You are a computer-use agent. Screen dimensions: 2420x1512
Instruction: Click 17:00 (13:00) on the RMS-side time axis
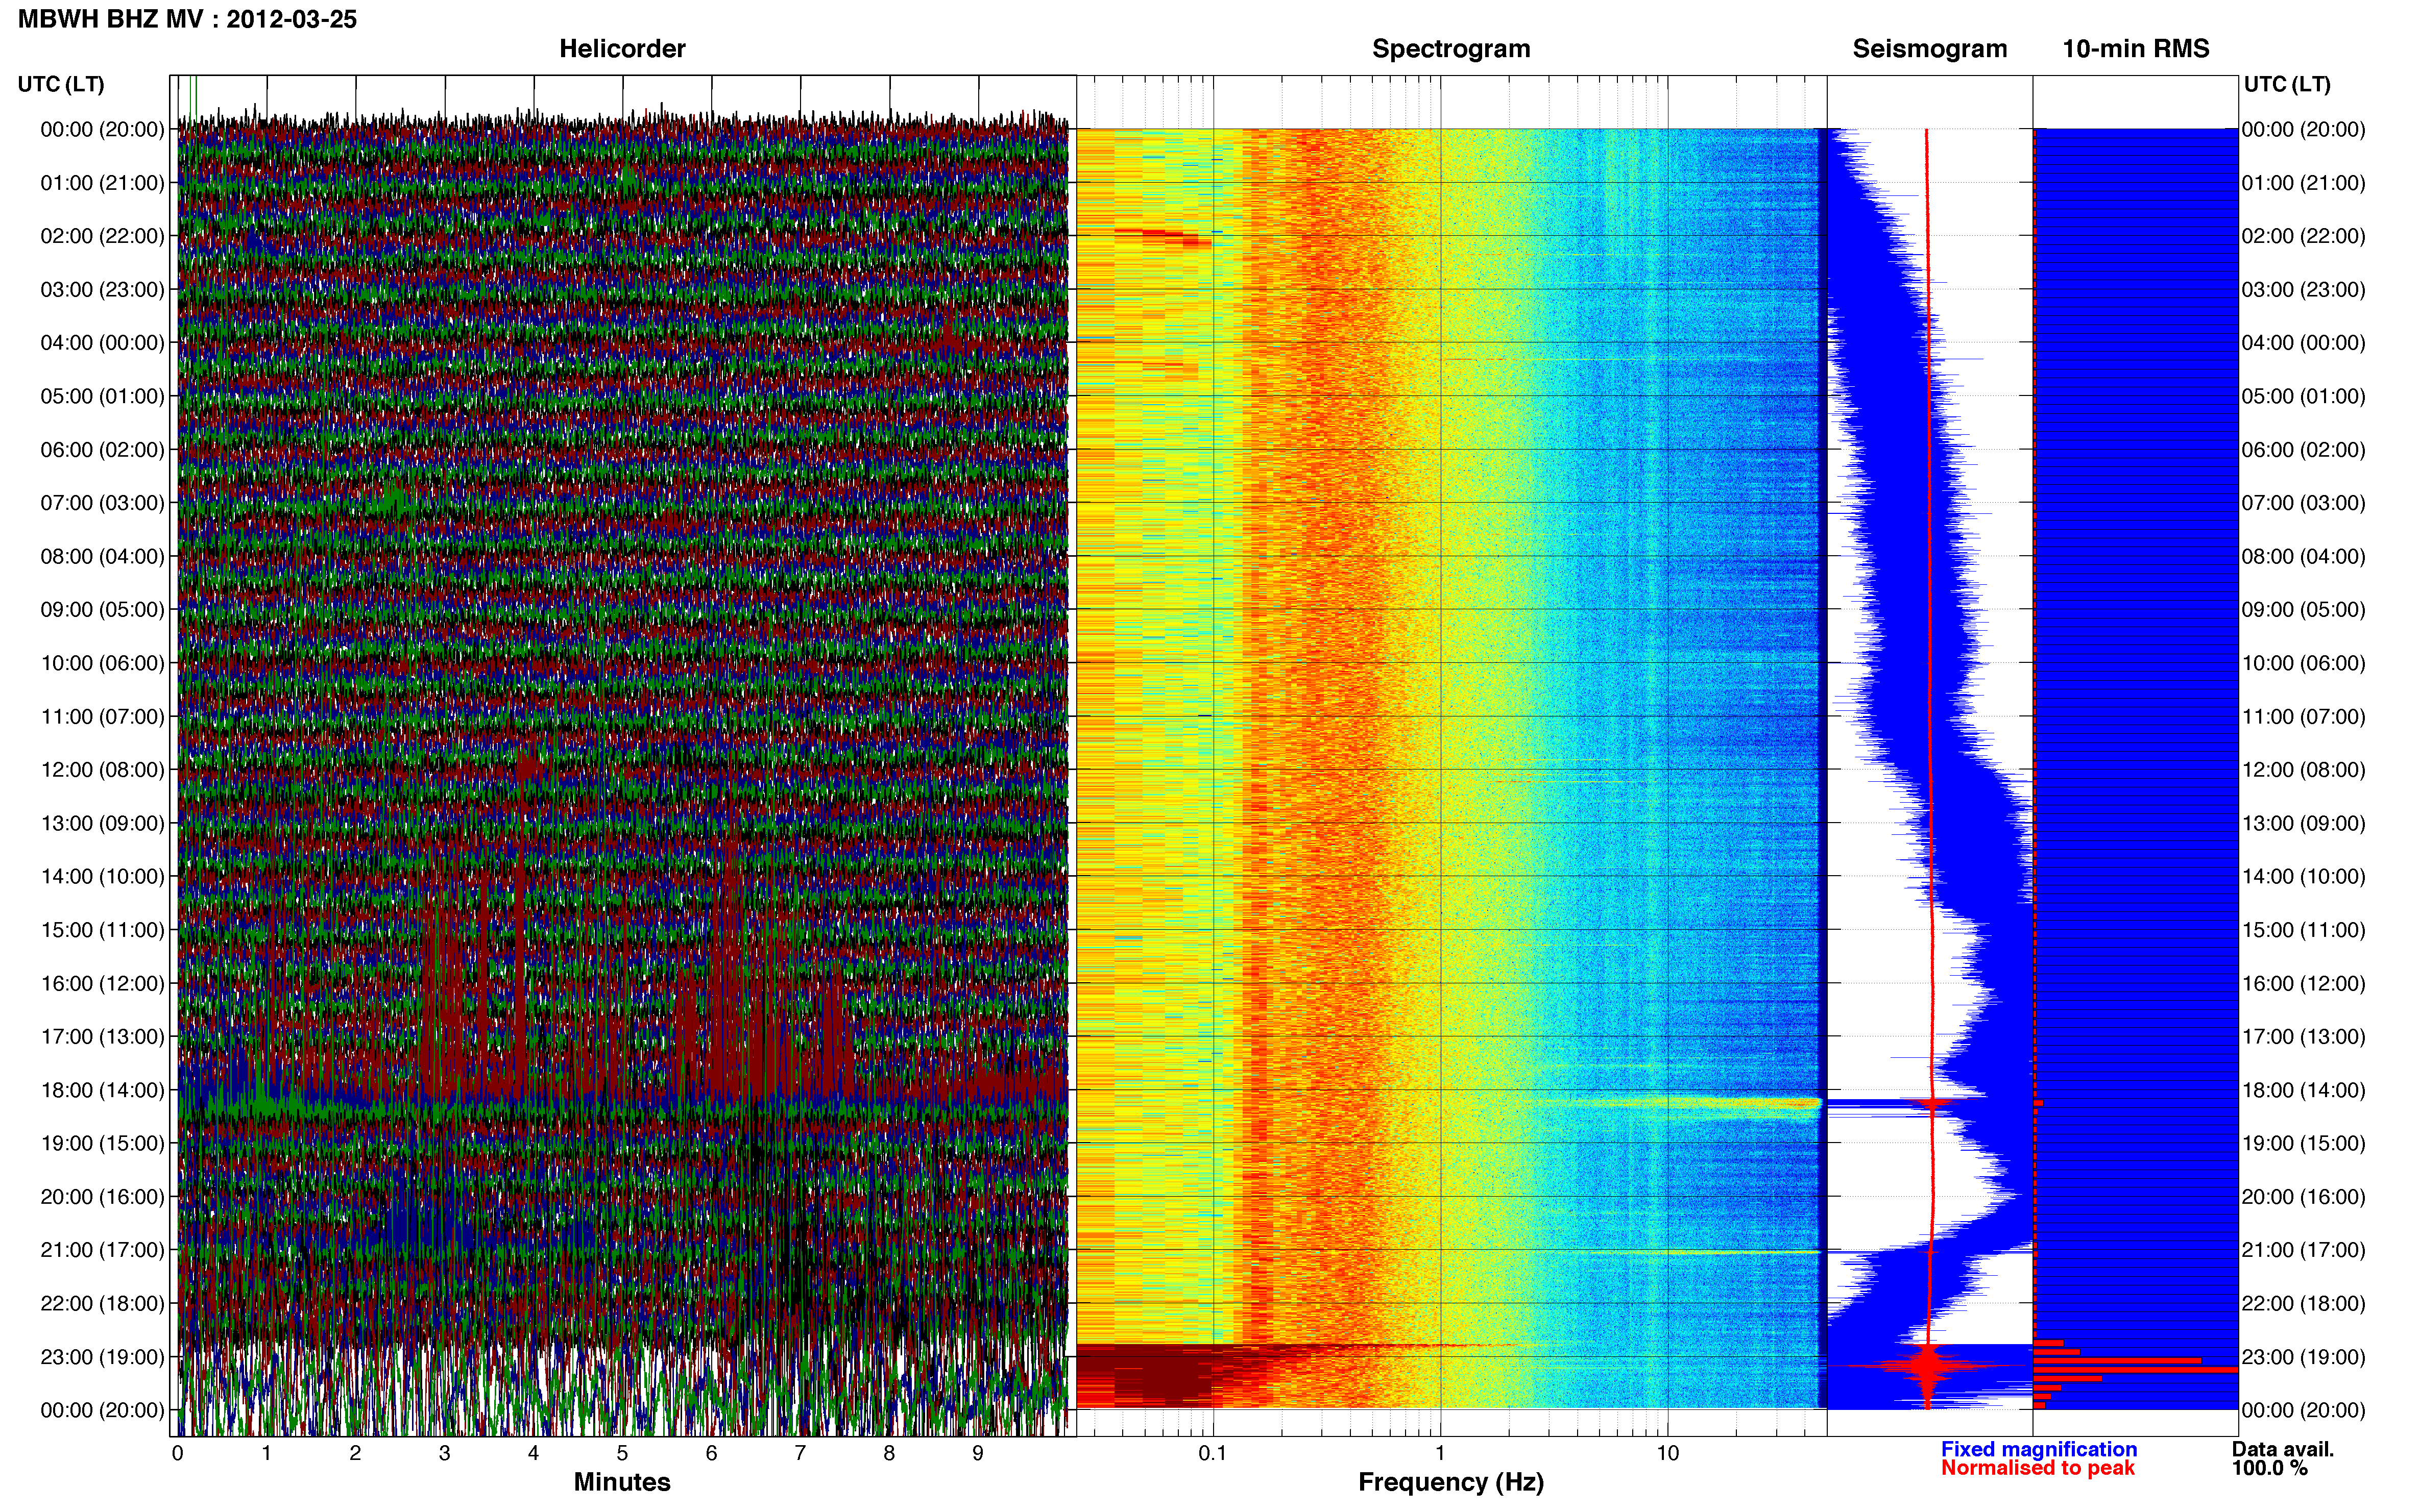[2303, 1037]
